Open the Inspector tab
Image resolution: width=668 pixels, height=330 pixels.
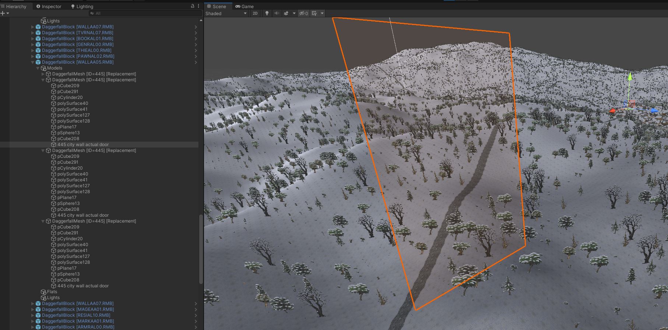tap(49, 6)
